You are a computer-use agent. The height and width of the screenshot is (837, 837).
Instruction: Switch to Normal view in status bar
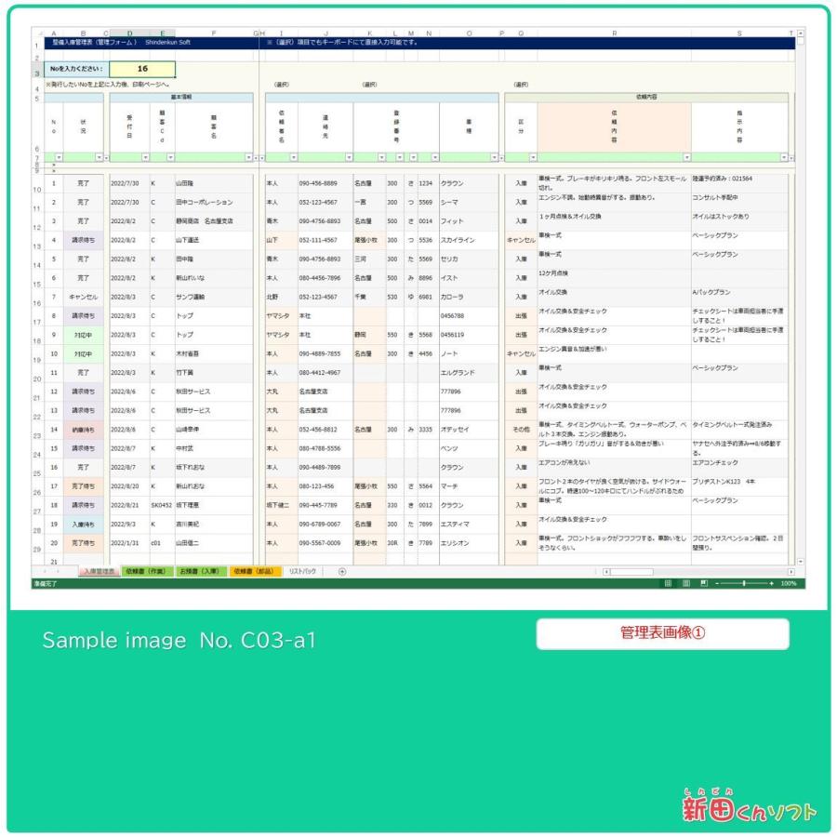(667, 581)
